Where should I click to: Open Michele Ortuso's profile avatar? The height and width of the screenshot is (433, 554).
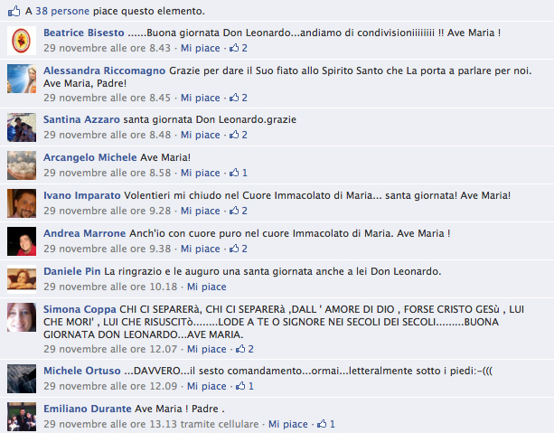pos(22,379)
